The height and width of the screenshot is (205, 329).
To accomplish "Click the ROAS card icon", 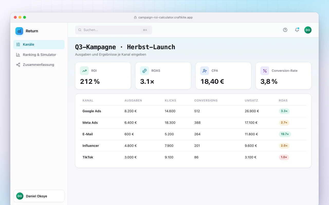I will tap(144, 71).
